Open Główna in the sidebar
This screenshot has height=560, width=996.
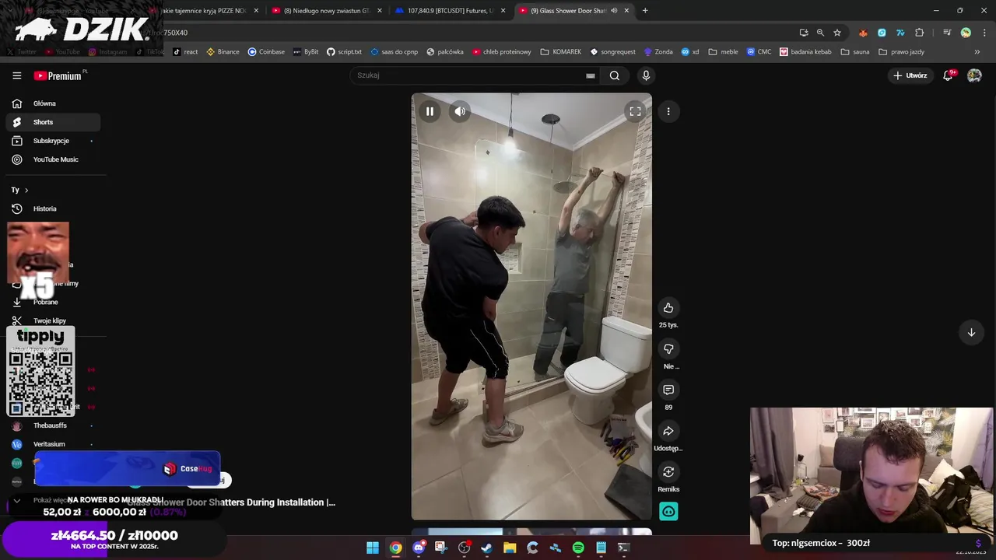click(52, 103)
